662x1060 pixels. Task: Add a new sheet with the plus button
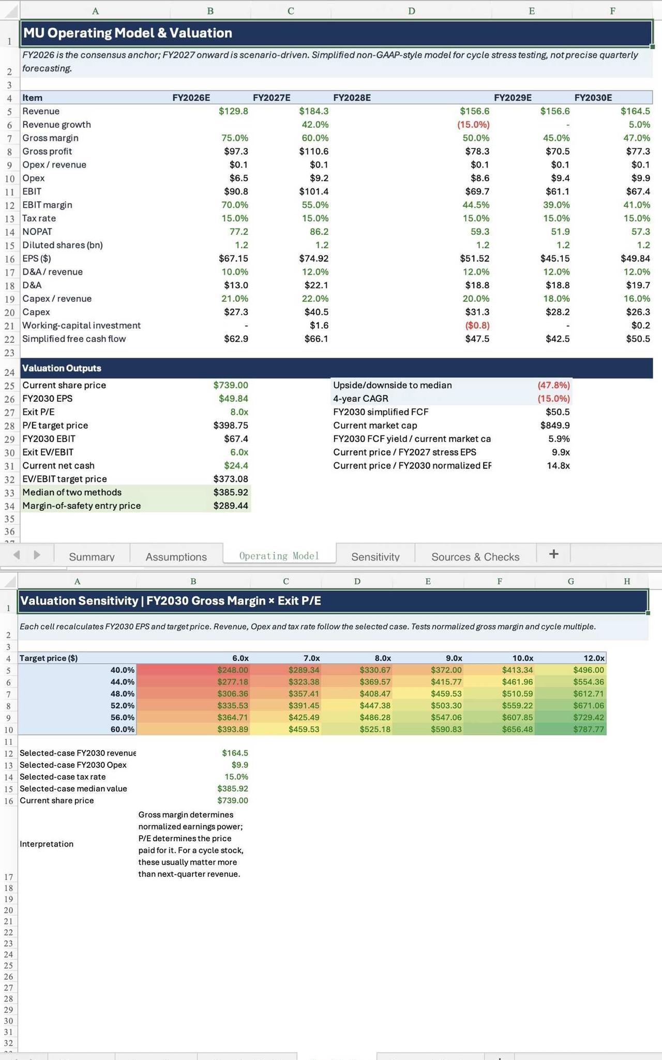point(553,554)
